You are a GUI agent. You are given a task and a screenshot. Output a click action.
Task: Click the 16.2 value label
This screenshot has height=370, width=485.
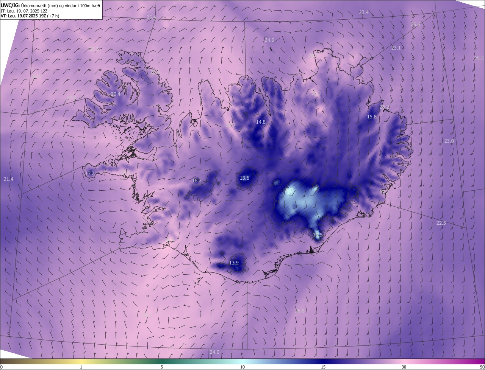coord(197,181)
